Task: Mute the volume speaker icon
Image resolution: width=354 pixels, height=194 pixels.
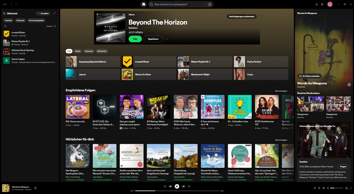Action: click(x=328, y=188)
